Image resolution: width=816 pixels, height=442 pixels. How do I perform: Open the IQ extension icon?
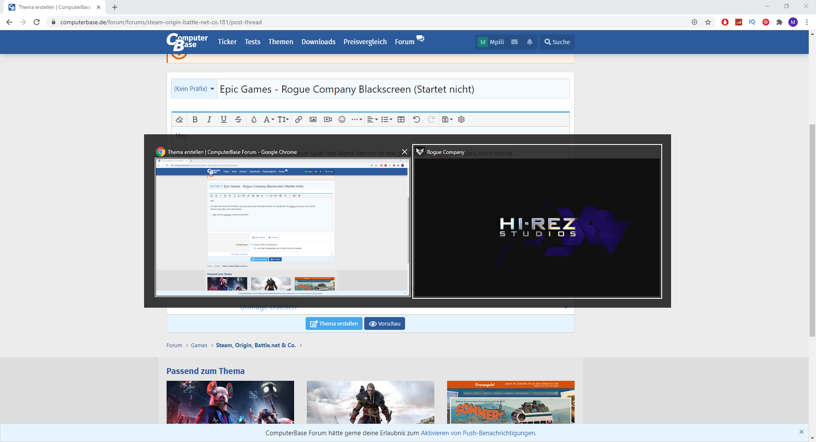752,22
